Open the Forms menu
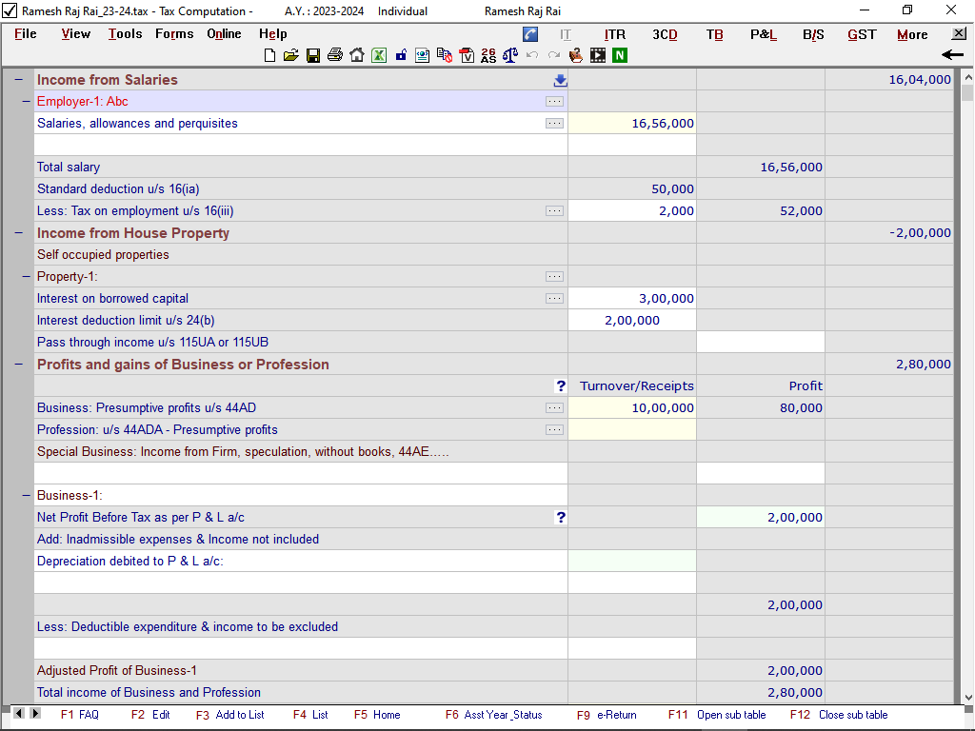This screenshot has height=731, width=975. tap(174, 34)
